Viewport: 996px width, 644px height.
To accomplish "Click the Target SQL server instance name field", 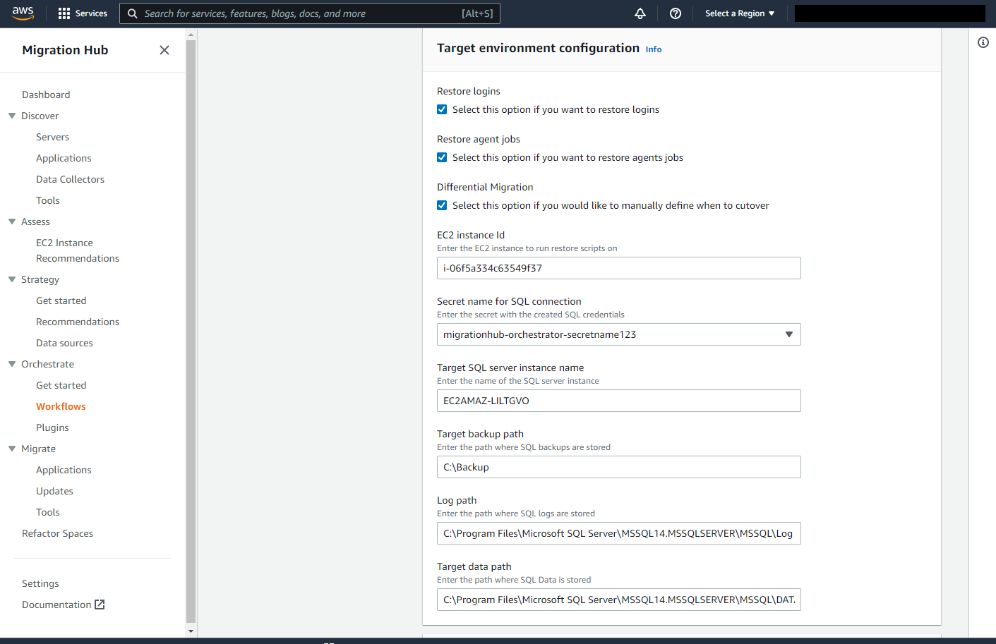I will pos(619,401).
